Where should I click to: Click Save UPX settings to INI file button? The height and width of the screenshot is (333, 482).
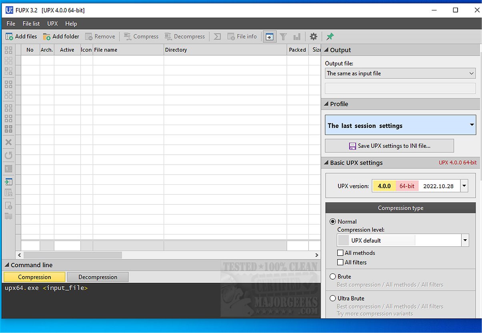click(389, 146)
